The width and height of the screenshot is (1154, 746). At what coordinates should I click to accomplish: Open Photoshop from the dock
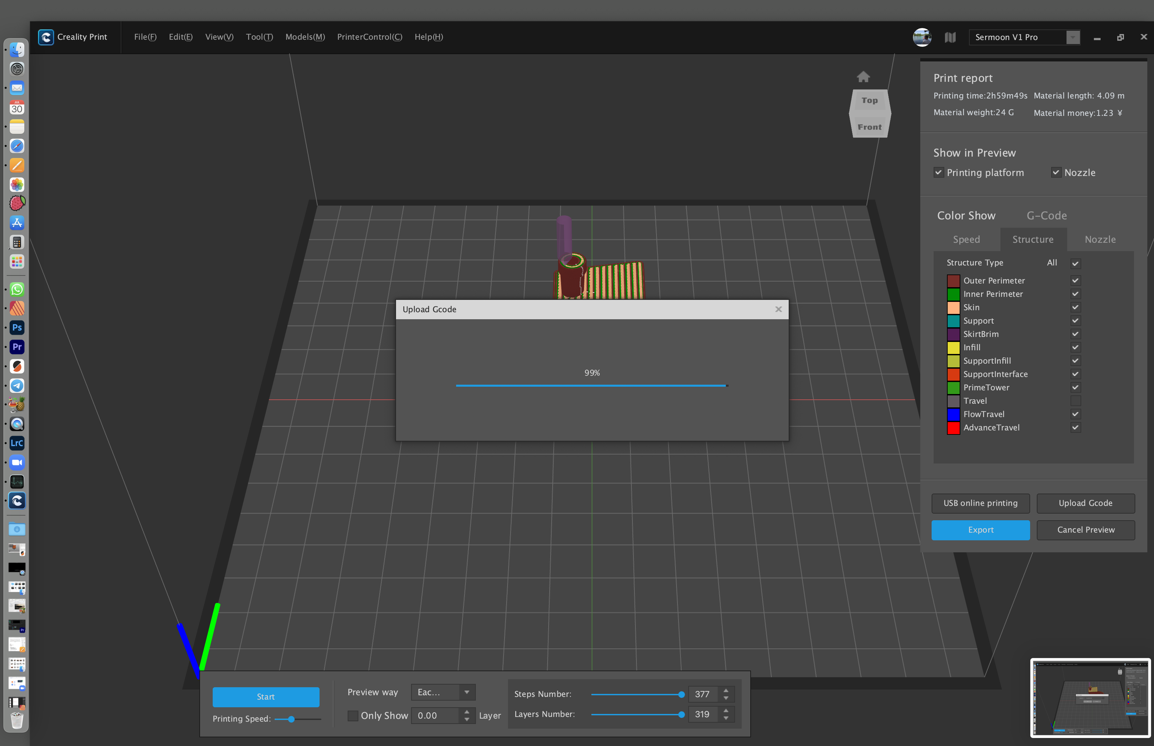click(x=17, y=328)
